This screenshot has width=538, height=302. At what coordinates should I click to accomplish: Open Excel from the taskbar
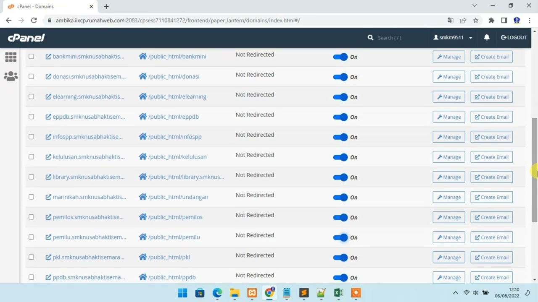(x=338, y=293)
